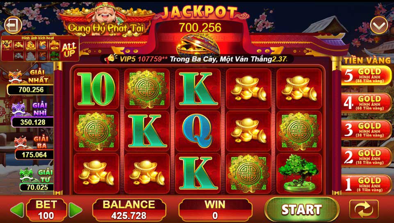The image size is (394, 223).
Task: Expand the top-right chevron dropdown
Action: click(379, 25)
